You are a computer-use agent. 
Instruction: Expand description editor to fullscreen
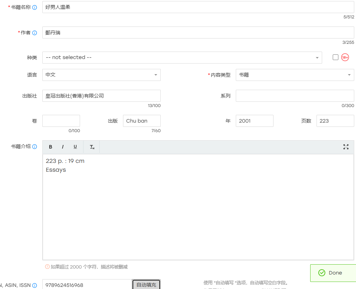pos(346,147)
